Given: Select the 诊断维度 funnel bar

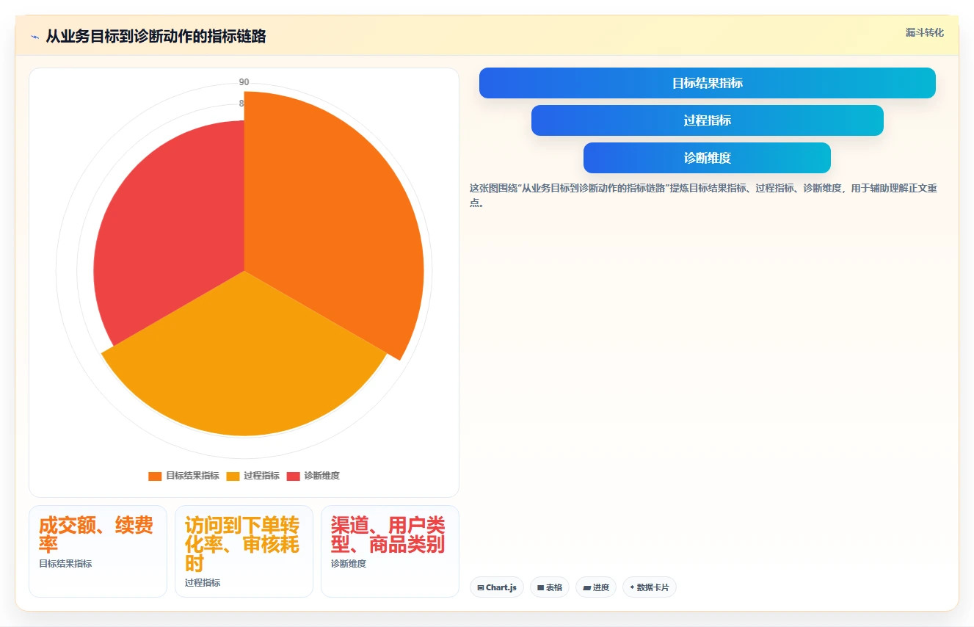Looking at the screenshot, I should tap(708, 158).
